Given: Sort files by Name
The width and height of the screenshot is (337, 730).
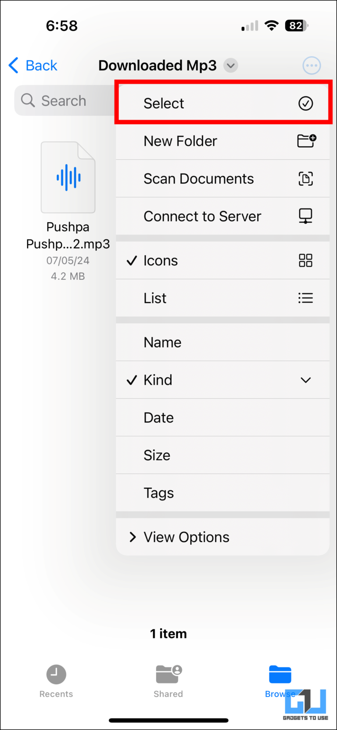Looking at the screenshot, I should coord(162,343).
